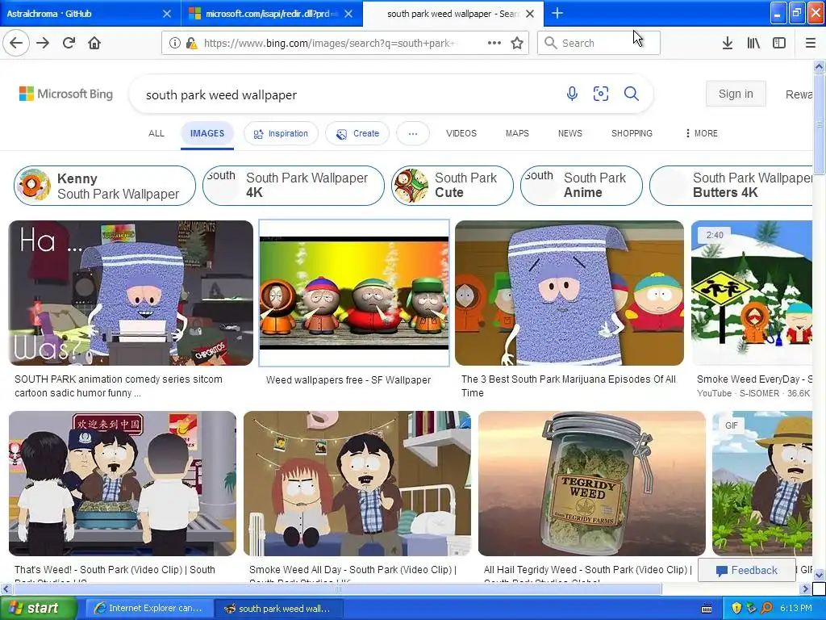Submit Bing search with magnifier icon
Viewport: 826px width, 620px height.
632,94
